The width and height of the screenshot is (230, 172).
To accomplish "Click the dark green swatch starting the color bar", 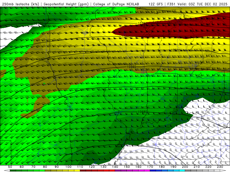I will (x=13, y=170).
